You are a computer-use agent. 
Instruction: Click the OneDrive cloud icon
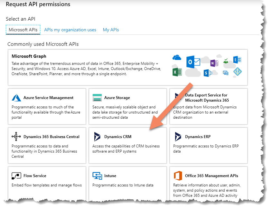tap(177, 57)
